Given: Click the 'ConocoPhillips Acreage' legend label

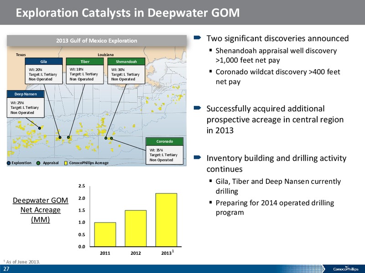Looking at the screenshot, I should (x=89, y=163).
